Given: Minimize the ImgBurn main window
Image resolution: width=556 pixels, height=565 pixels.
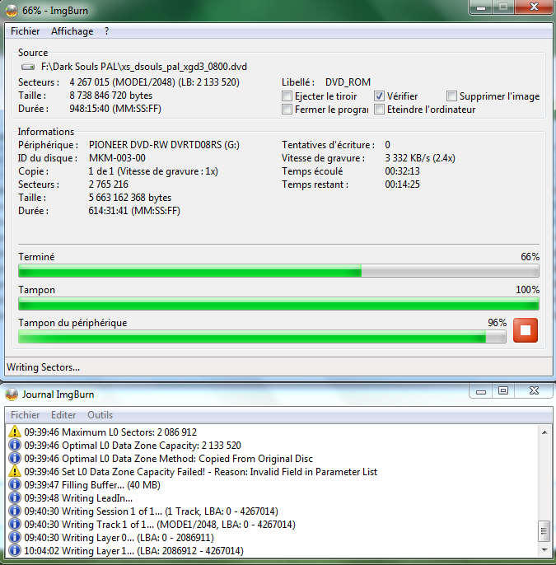Looking at the screenshot, I should pos(481,7).
